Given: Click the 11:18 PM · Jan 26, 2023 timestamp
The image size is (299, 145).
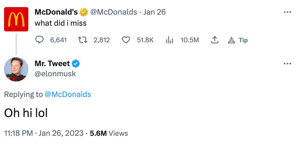Looking at the screenshot, I should (44, 133).
